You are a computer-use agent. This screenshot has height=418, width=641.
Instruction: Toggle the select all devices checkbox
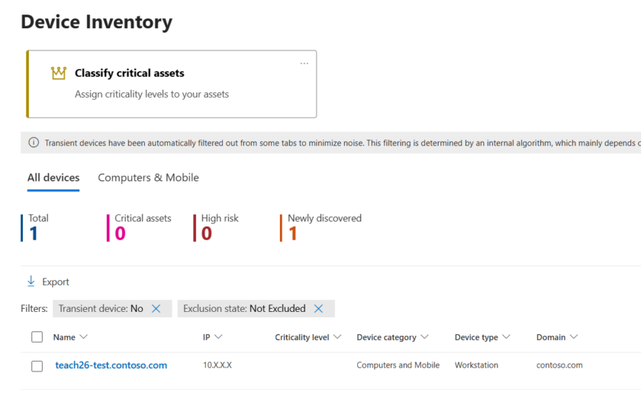pyautogui.click(x=37, y=337)
